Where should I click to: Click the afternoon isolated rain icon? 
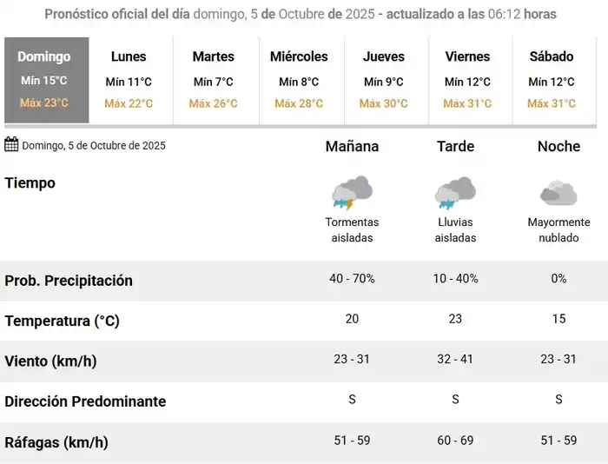tap(455, 193)
